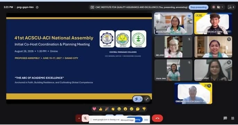Click the lead host logo on slide
The width and height of the screenshot is (238, 125).
107,39
